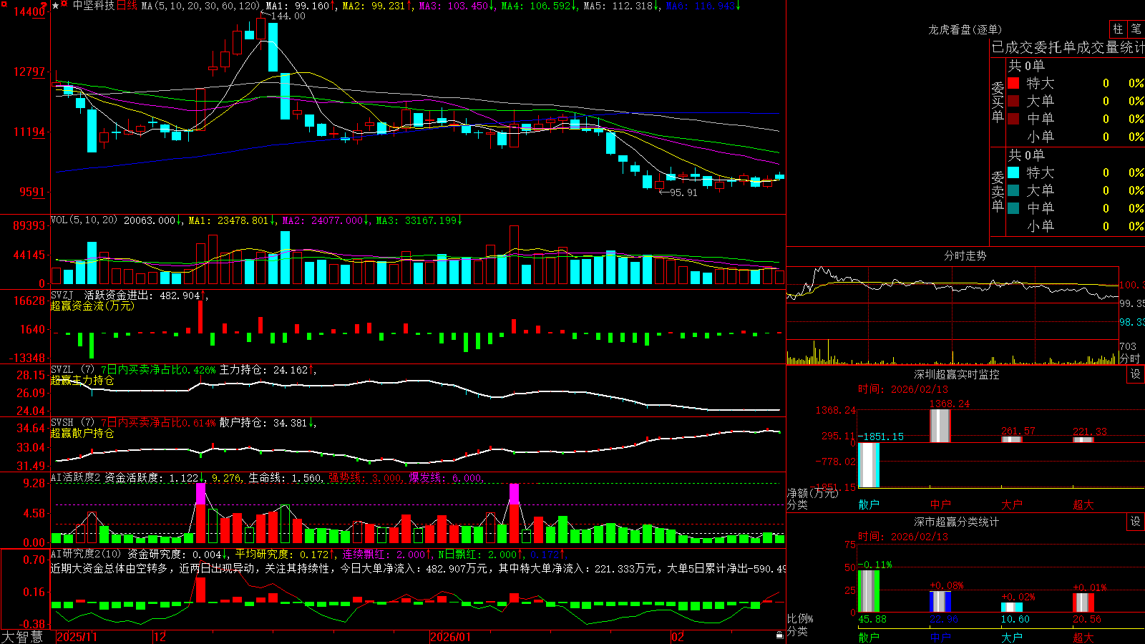Switch order view with the 柱 button

click(x=1118, y=29)
